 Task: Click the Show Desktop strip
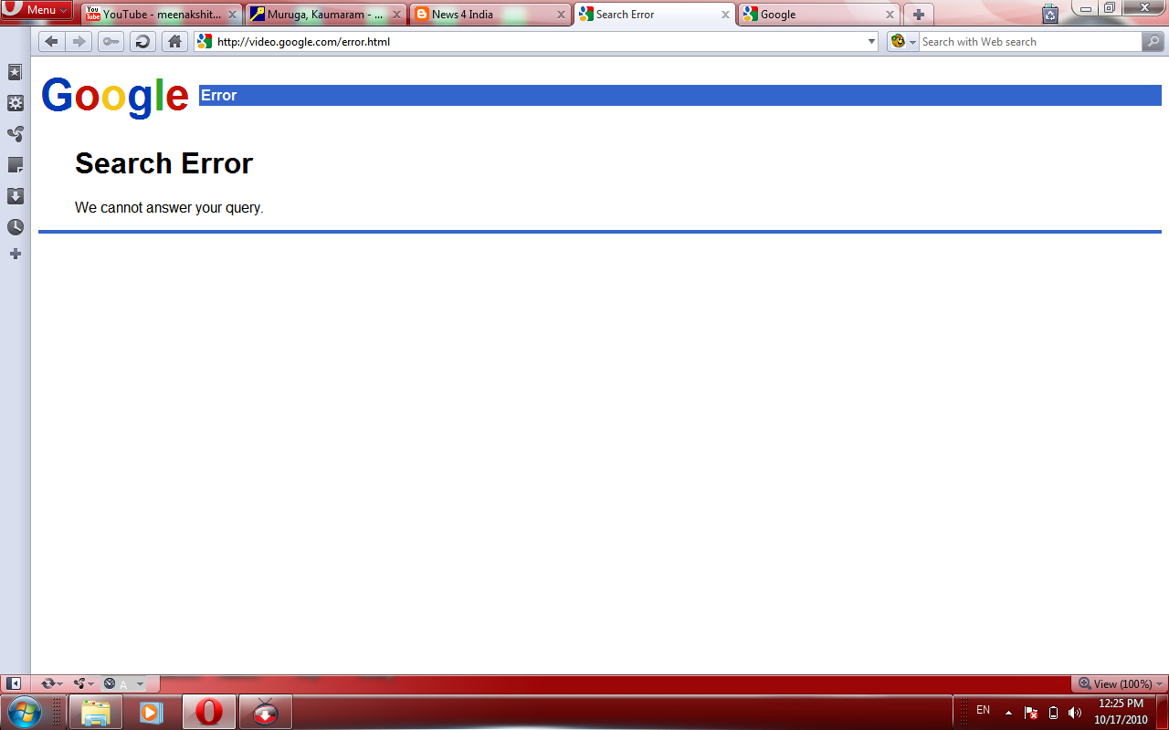pyautogui.click(x=1163, y=712)
